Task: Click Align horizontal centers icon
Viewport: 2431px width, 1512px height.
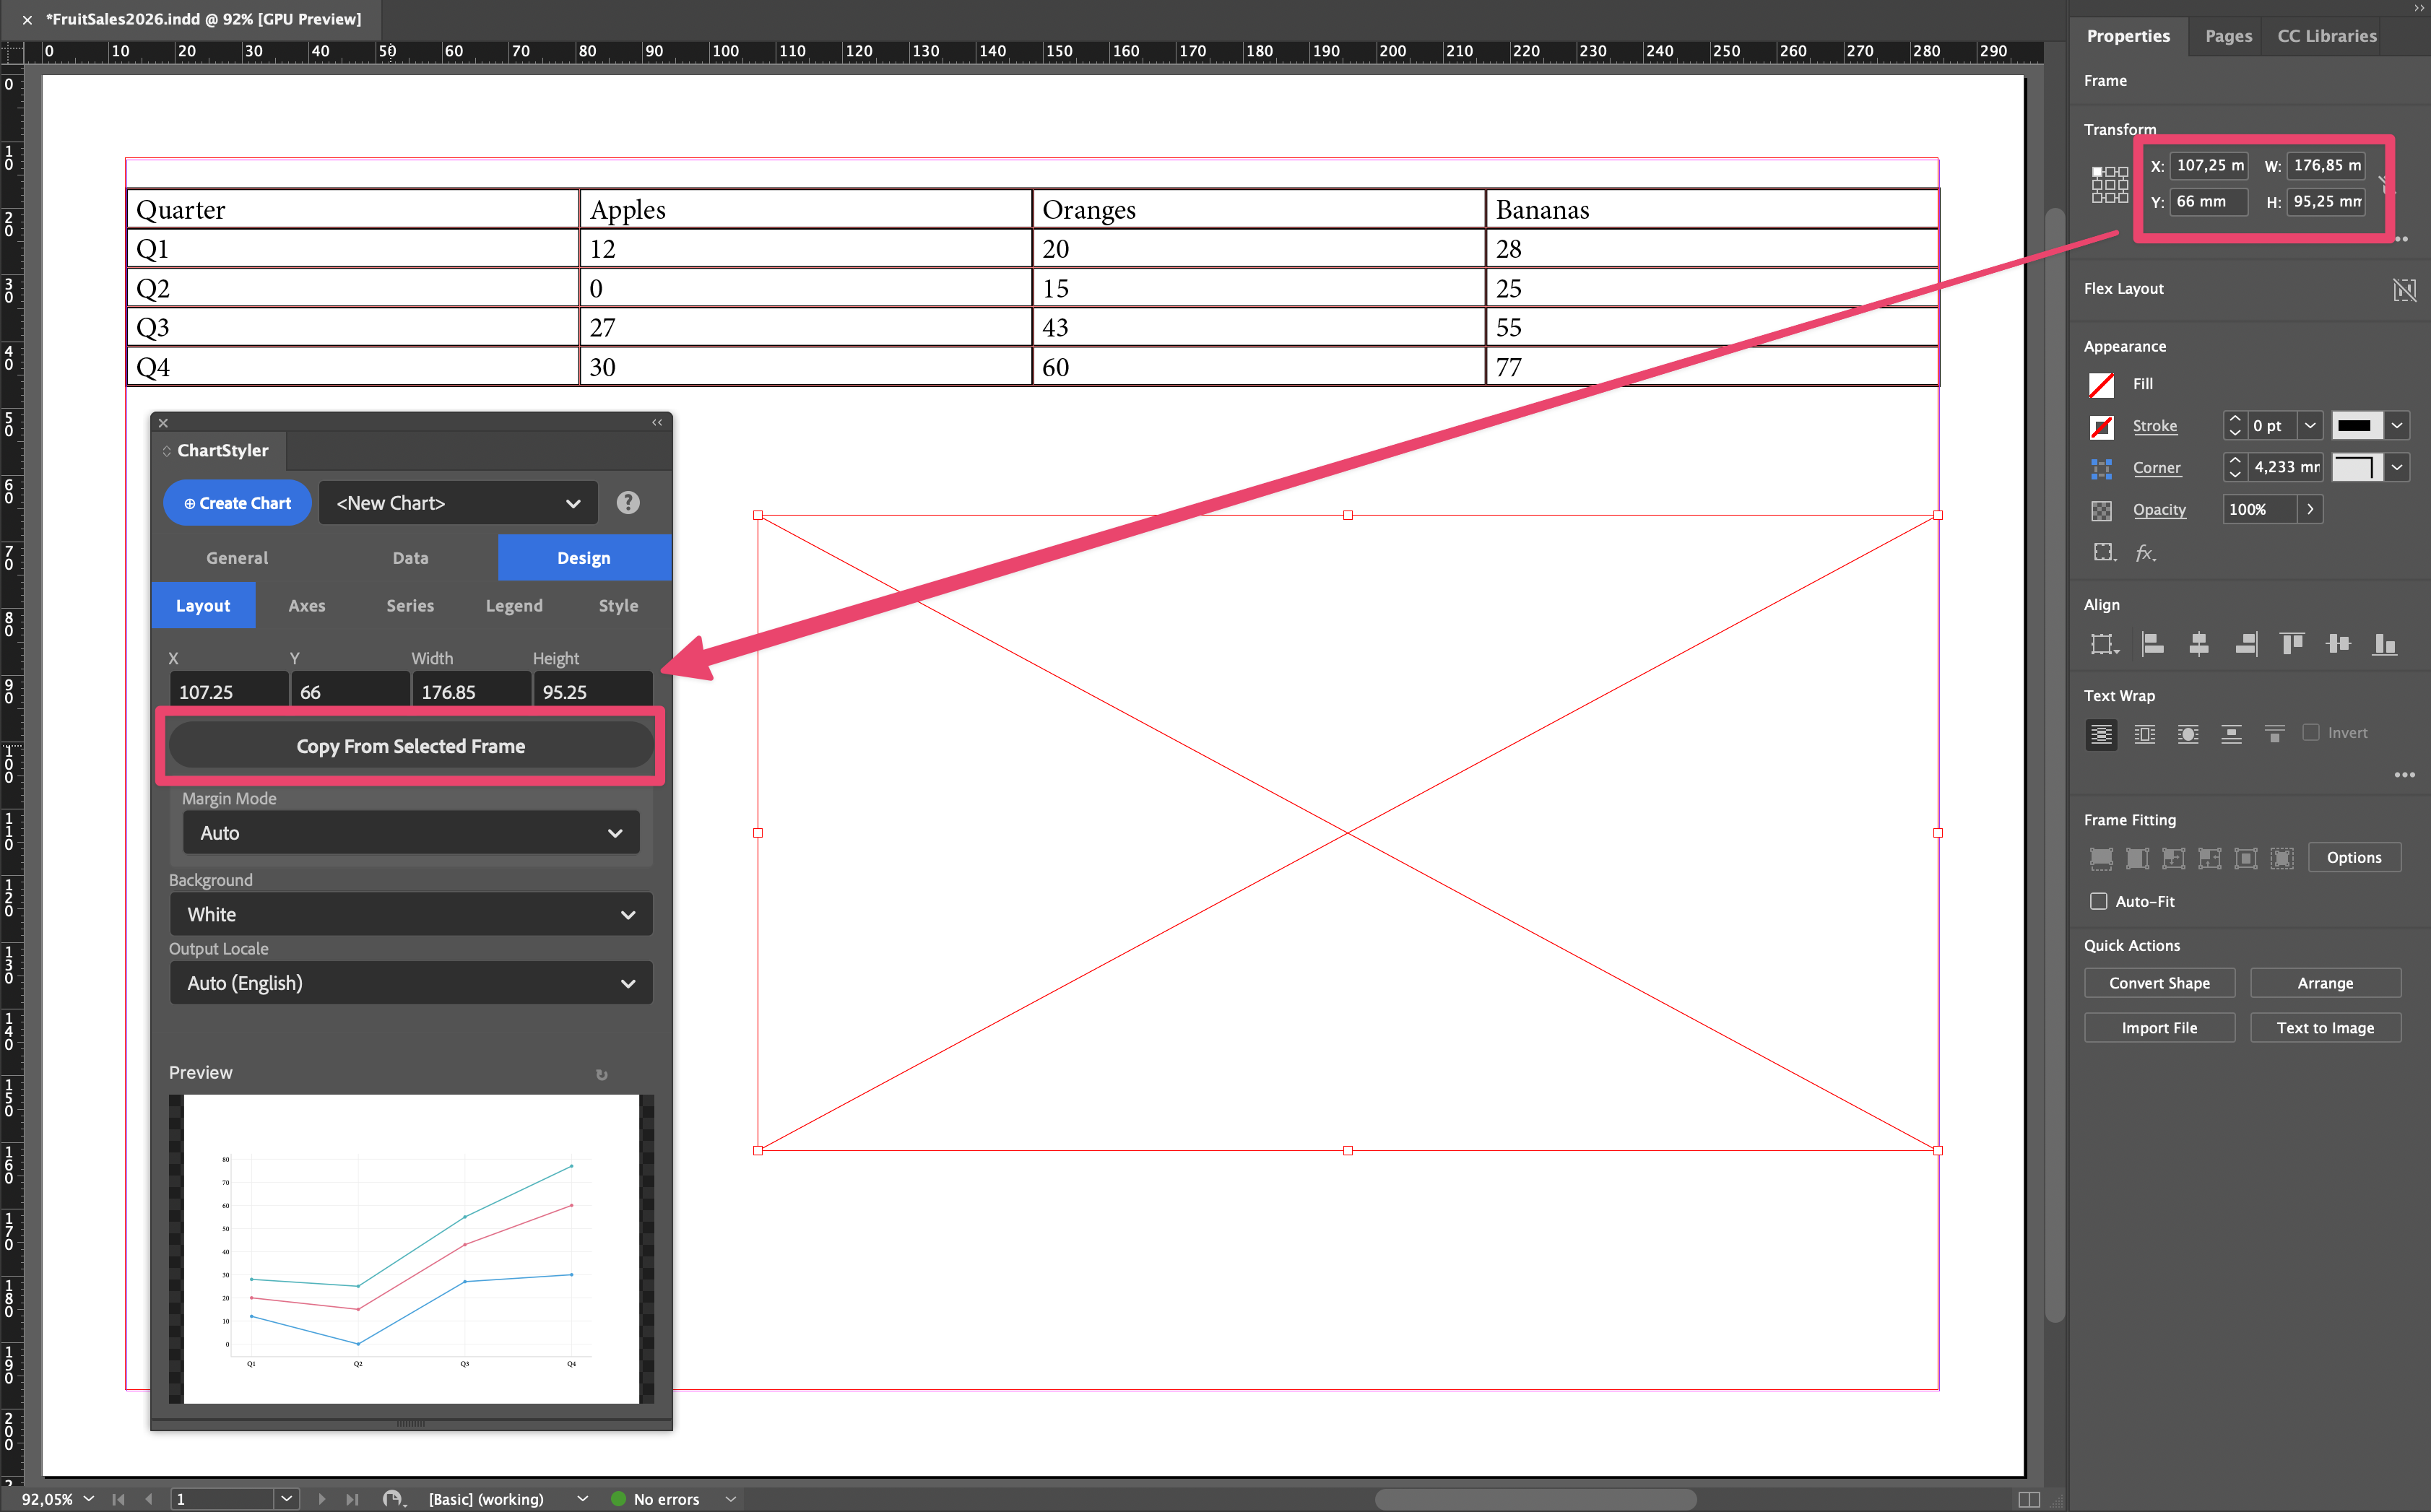Action: [2198, 644]
